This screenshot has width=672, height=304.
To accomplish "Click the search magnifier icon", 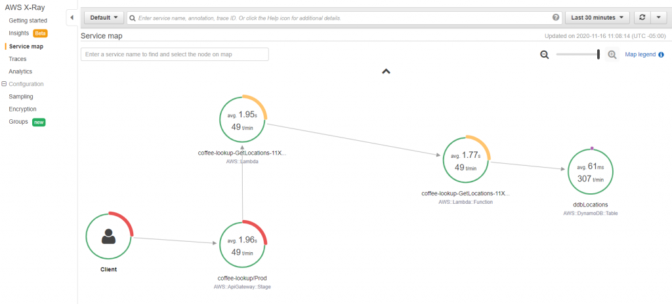I will click(133, 18).
